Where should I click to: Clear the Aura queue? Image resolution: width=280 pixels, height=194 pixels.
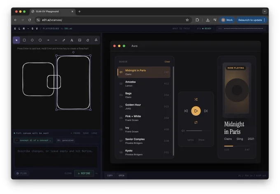167,62
